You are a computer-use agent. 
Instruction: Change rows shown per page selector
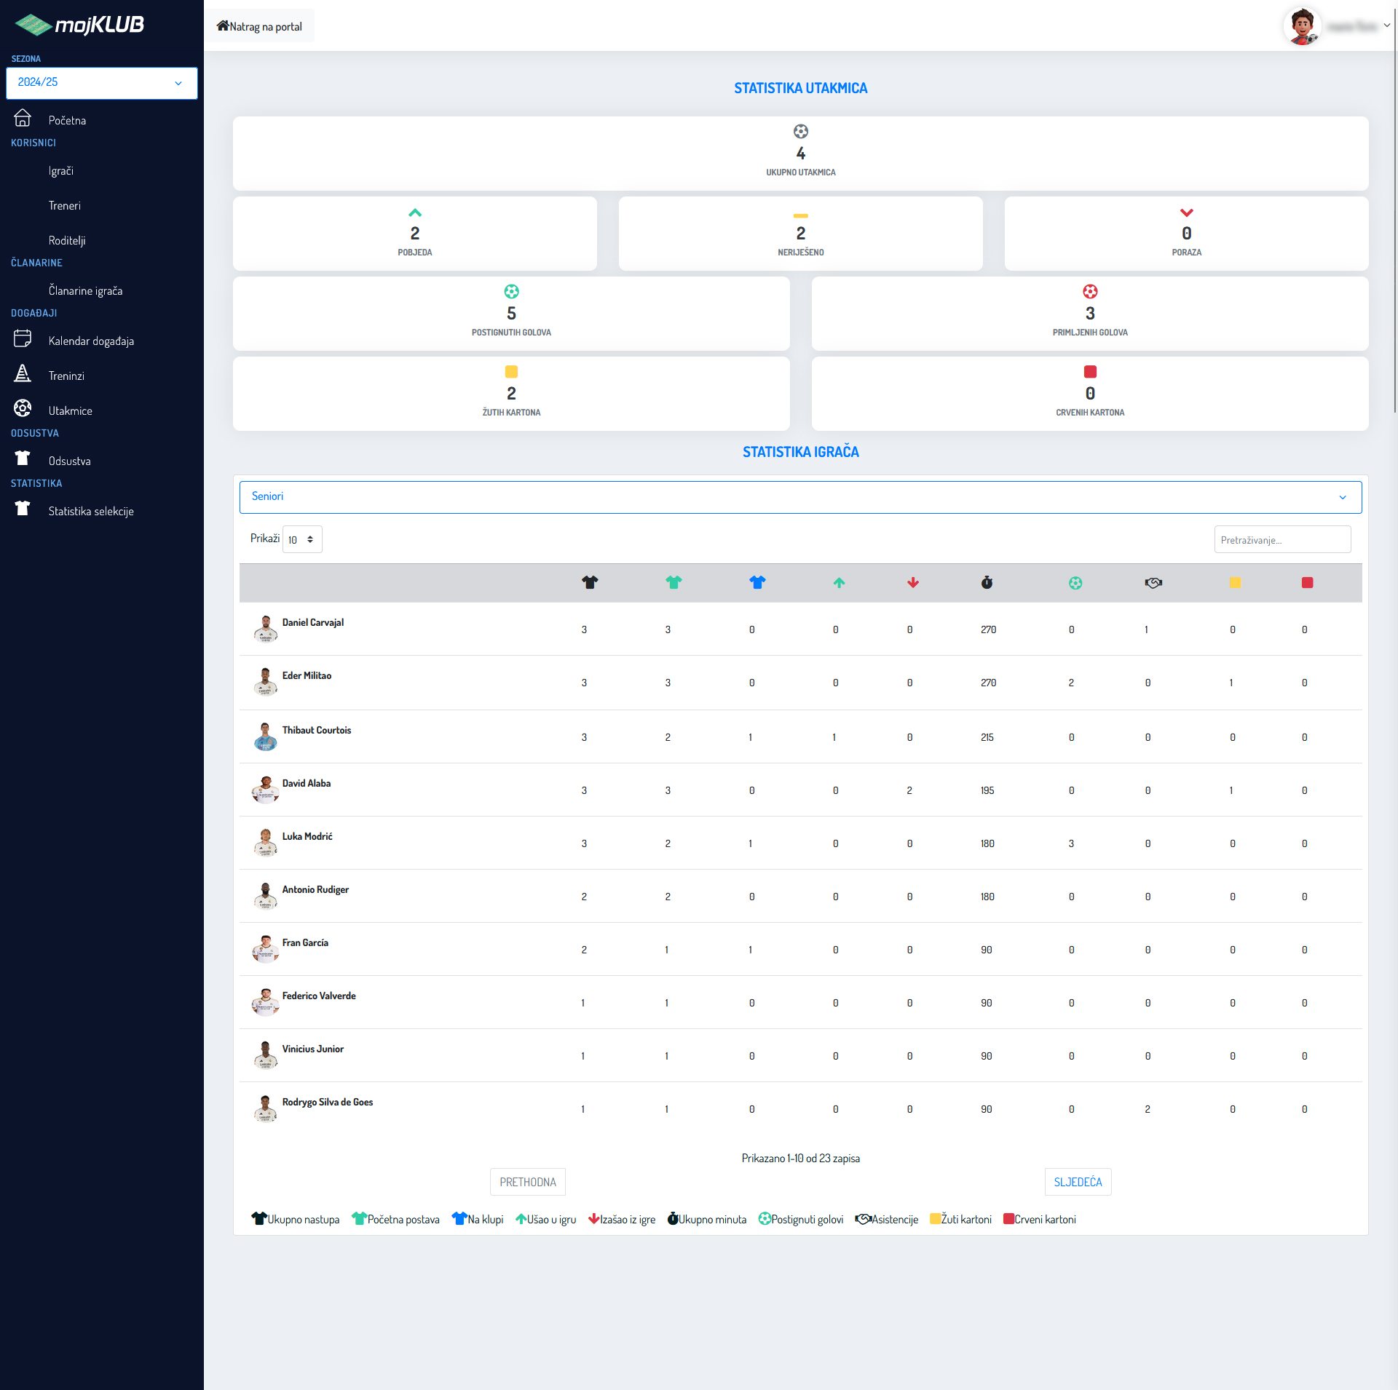point(301,540)
